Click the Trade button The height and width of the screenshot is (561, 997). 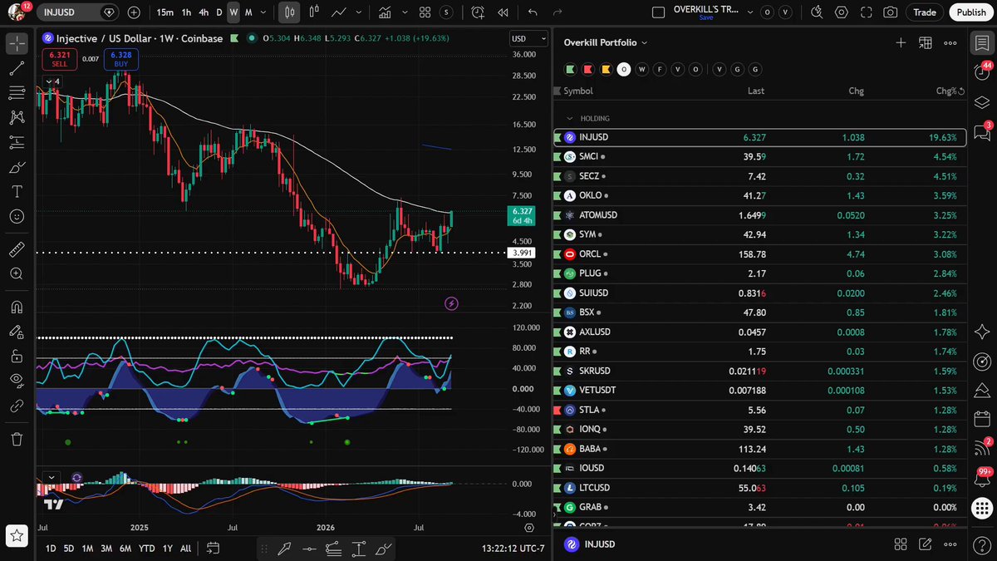(x=925, y=12)
